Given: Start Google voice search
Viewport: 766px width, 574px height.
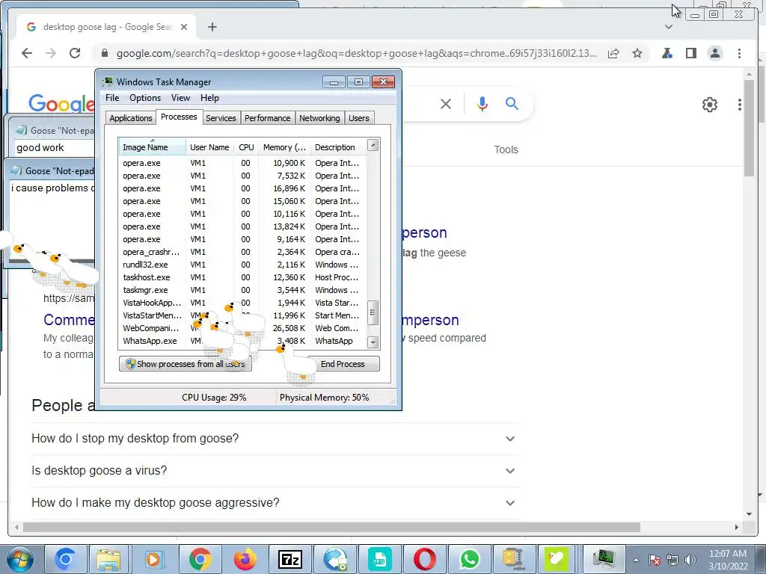Looking at the screenshot, I should (x=482, y=103).
